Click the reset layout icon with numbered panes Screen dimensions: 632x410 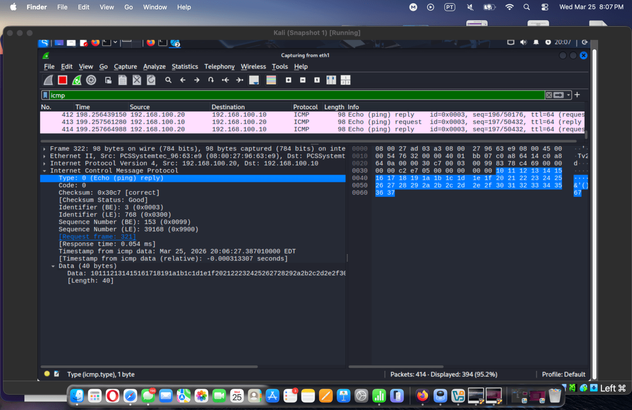(x=345, y=80)
